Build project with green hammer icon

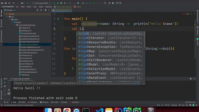coord(28,3)
